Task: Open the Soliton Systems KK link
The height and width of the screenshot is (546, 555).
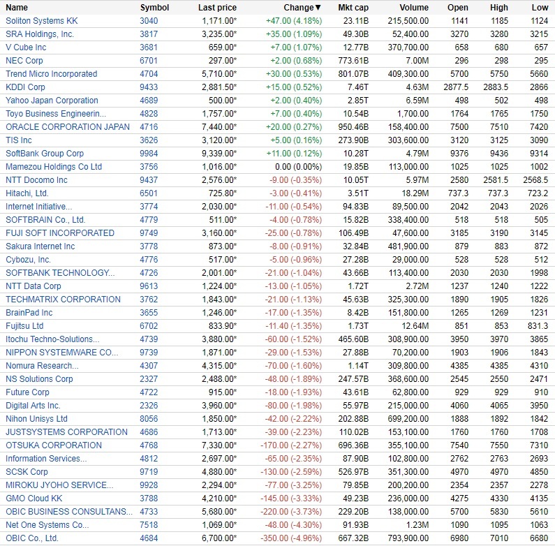Action: pyautogui.click(x=41, y=21)
